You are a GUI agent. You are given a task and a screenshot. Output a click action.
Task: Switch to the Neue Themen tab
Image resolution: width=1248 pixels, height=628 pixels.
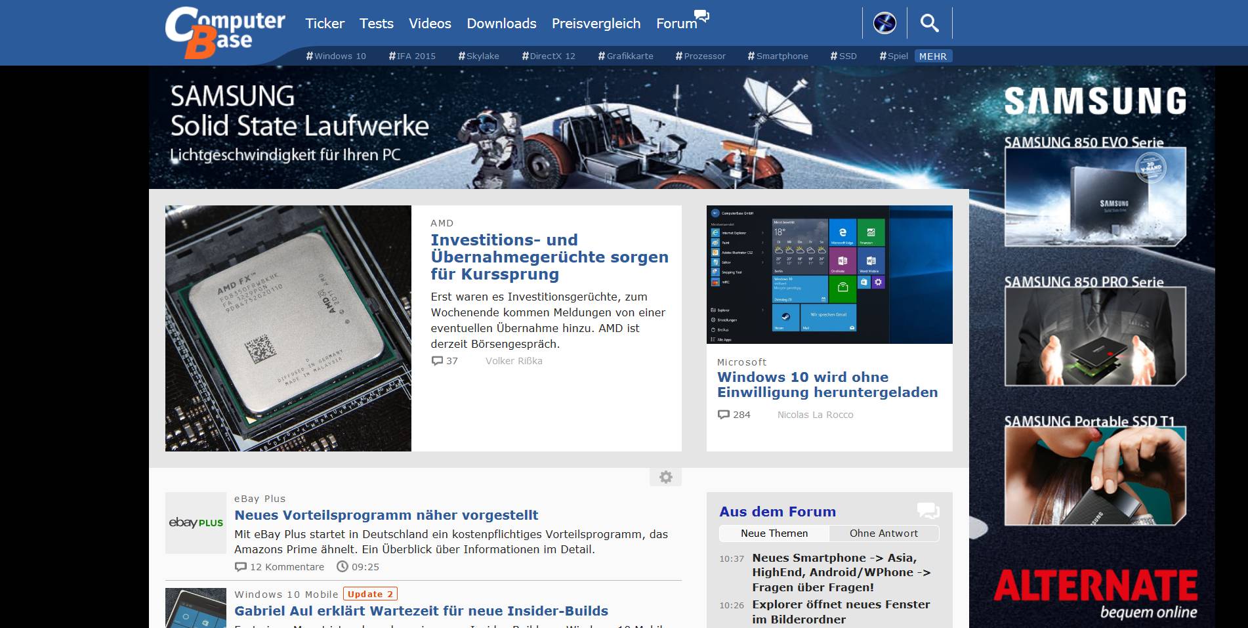click(x=774, y=534)
